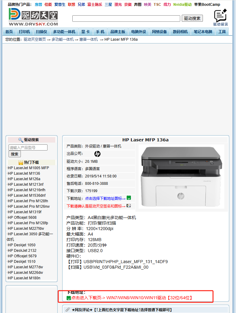This screenshot has height=313, width=236.
Task: Click green icon before 点击进入下载页 link
Action: click(69, 298)
